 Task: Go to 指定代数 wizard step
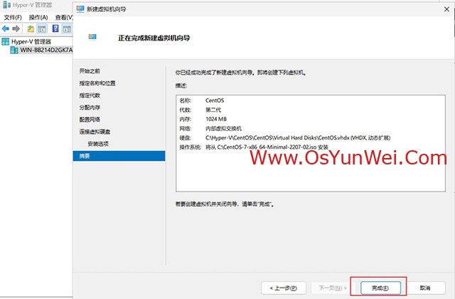(90, 95)
